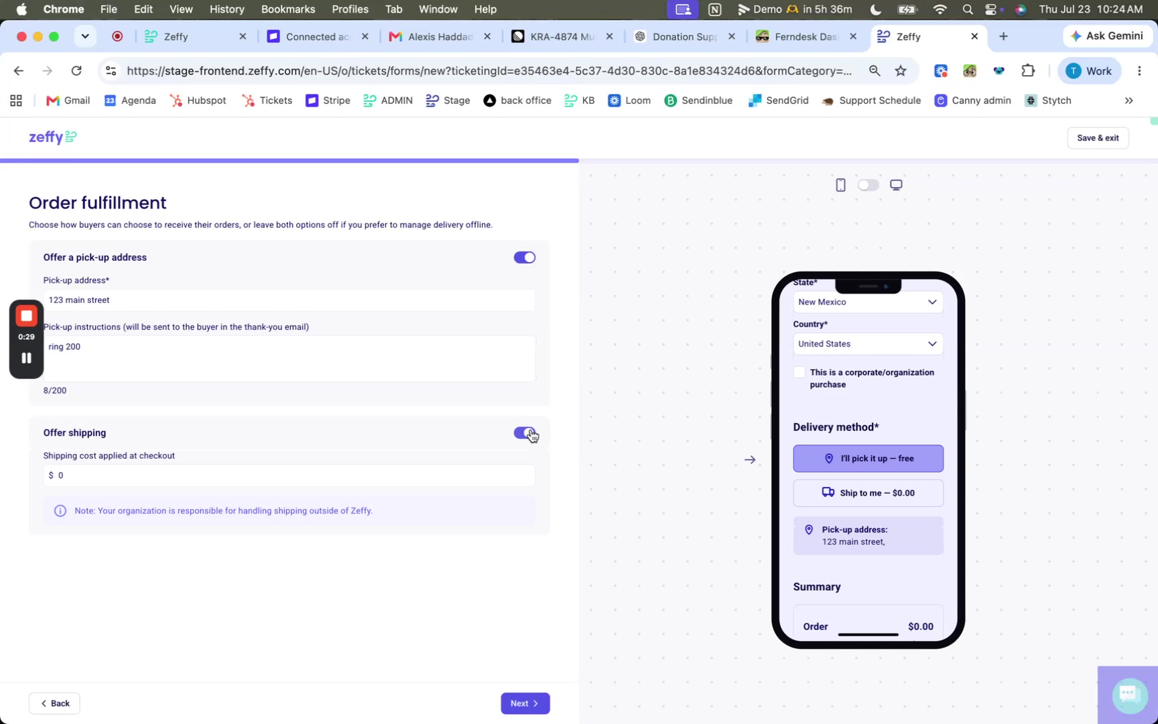Open the Siri icon in menu bar
Image resolution: width=1158 pixels, height=724 pixels.
point(1020,9)
